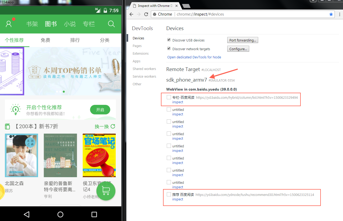343x221 pixels.
Task: Open Devices in DevTools sidebar
Action: click(138, 38)
